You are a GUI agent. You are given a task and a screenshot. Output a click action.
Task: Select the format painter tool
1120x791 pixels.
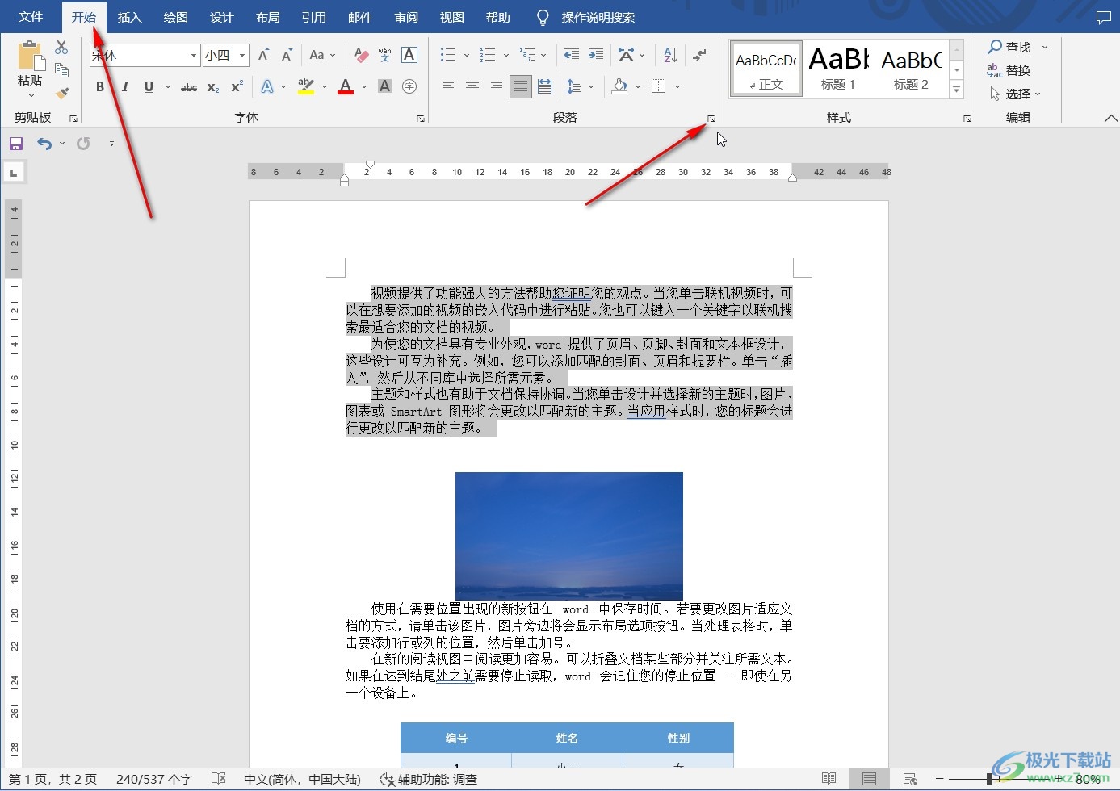(62, 93)
